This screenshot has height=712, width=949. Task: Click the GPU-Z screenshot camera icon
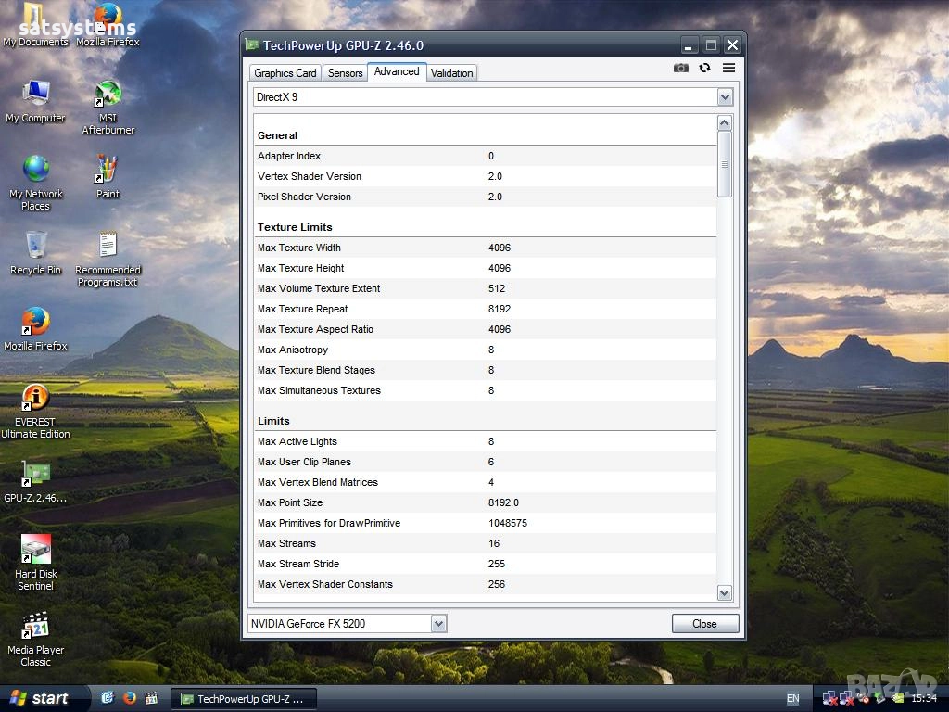681,68
